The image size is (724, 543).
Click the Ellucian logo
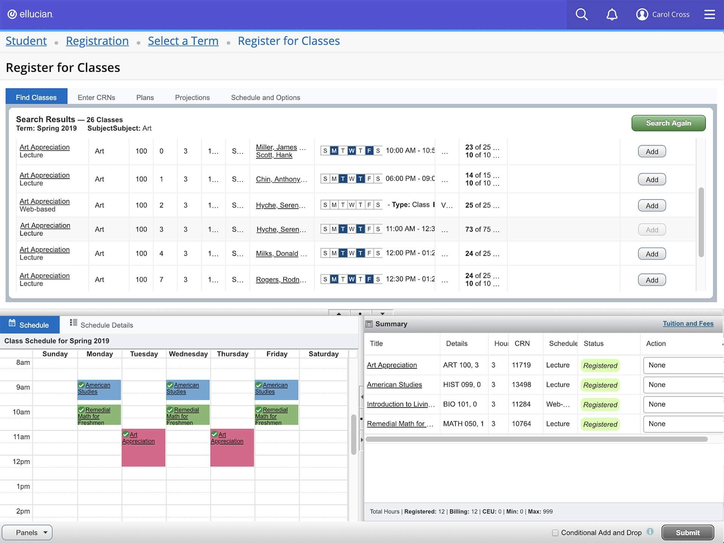coord(30,14)
